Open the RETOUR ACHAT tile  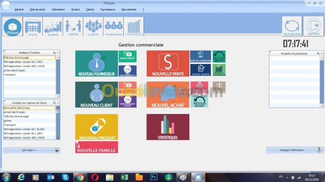coord(199,102)
